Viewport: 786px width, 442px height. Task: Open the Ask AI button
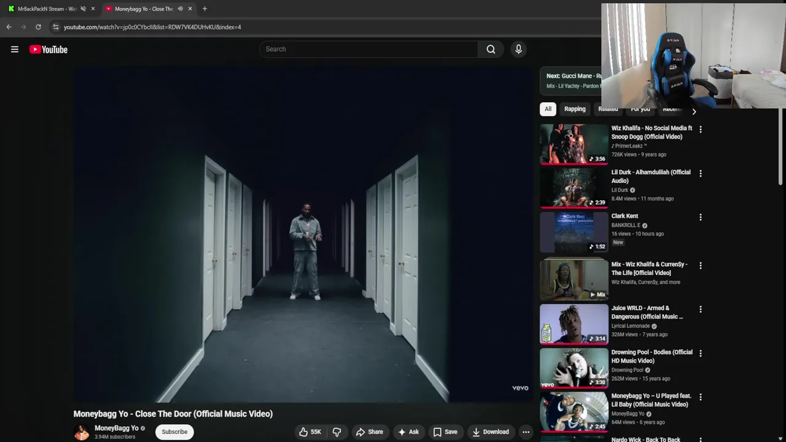point(408,432)
